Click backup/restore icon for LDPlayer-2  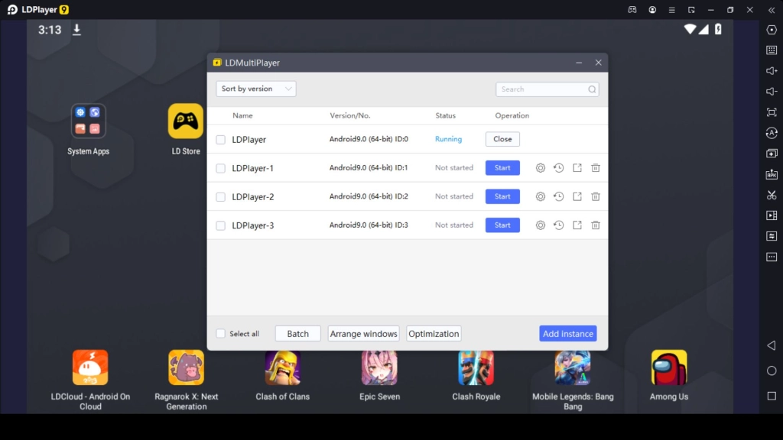click(559, 197)
